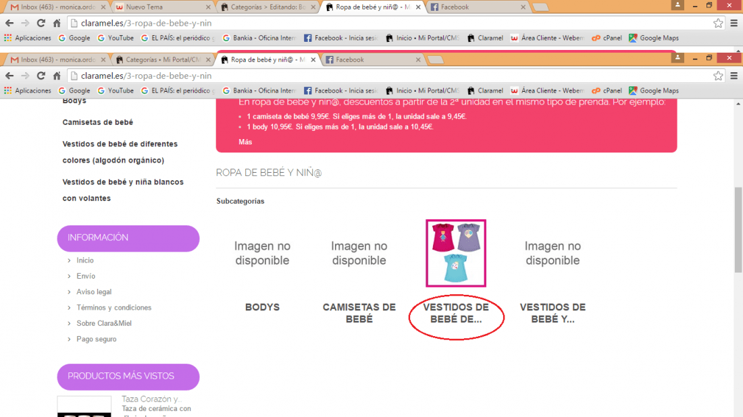The height and width of the screenshot is (417, 743).
Task: Open VESTIDOS DE BEBÉ Y... subcategory title
Action: [x=553, y=313]
